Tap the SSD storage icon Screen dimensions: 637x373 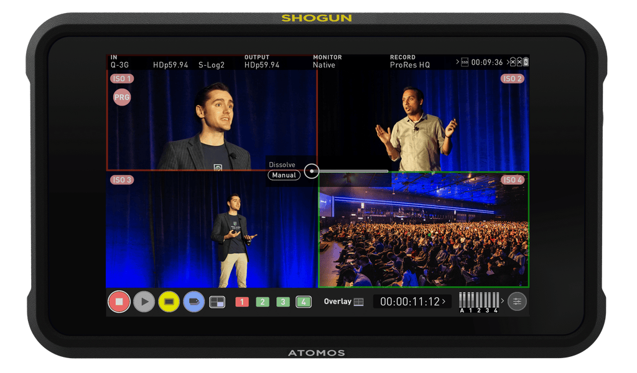click(x=465, y=62)
